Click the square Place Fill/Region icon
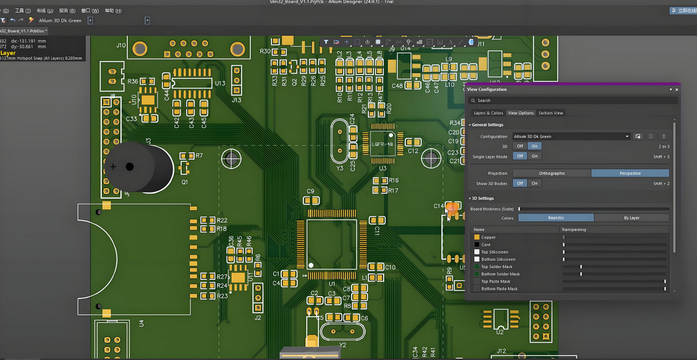Screen dimensions: 697x360 (430, 42)
